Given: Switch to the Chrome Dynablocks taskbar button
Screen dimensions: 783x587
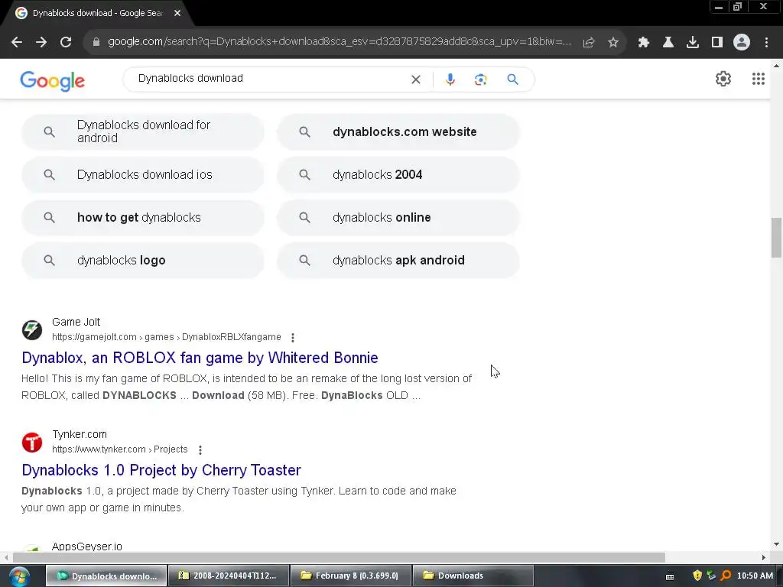Looking at the screenshot, I should tap(106, 576).
